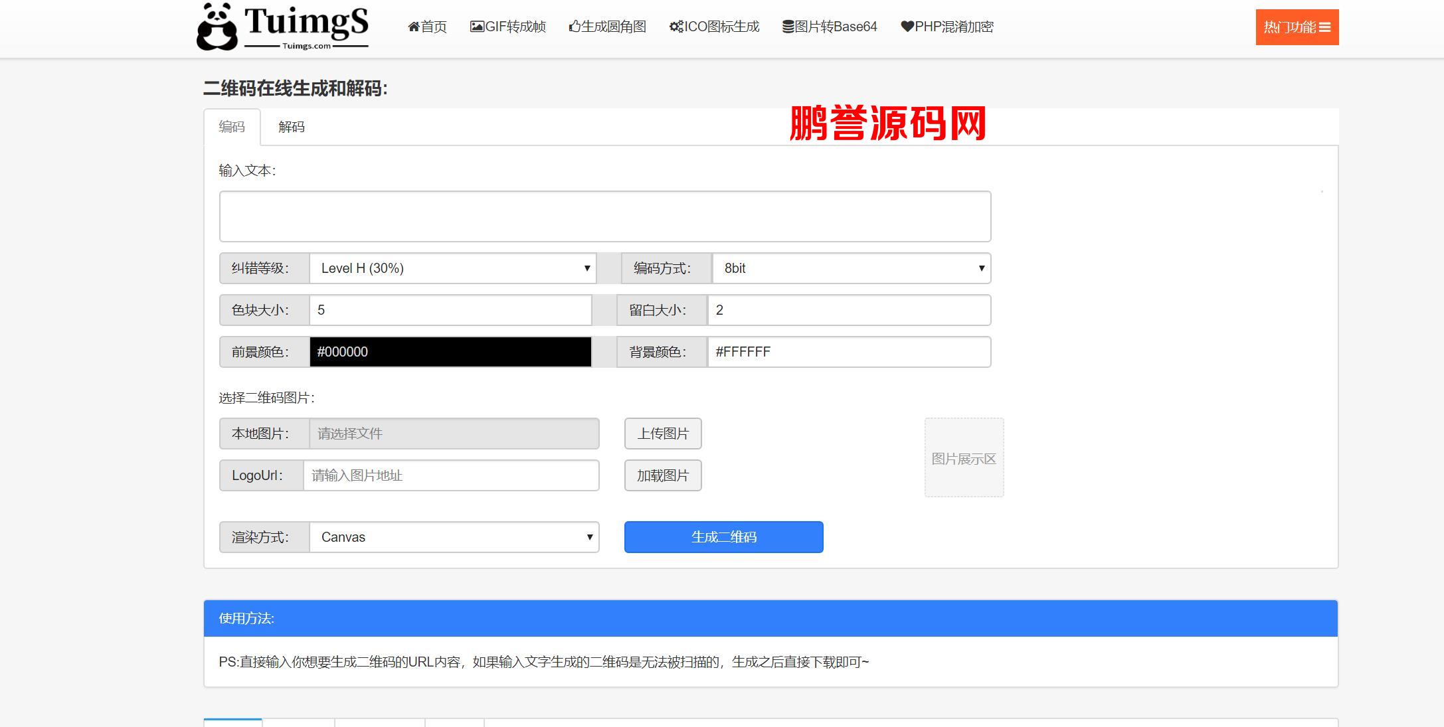Image resolution: width=1444 pixels, height=727 pixels.
Task: Click the 图片展示区 preview box
Action: (x=964, y=457)
